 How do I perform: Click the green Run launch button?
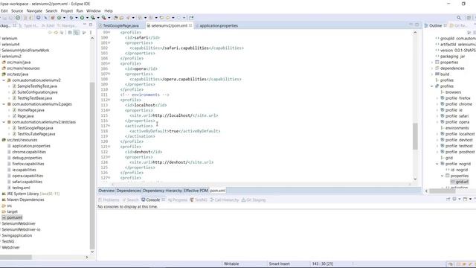pyautogui.click(x=82, y=18)
